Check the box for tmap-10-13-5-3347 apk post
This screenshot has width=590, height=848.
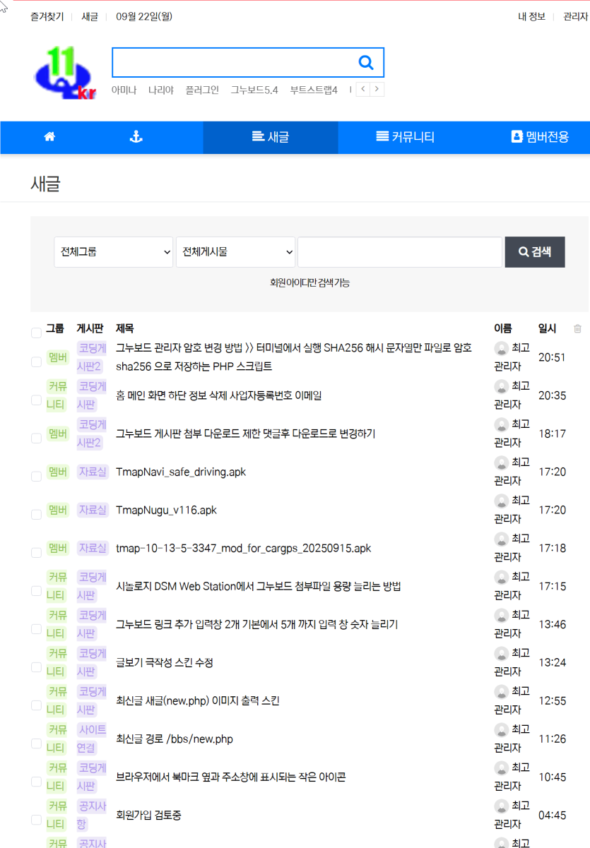[x=36, y=553]
